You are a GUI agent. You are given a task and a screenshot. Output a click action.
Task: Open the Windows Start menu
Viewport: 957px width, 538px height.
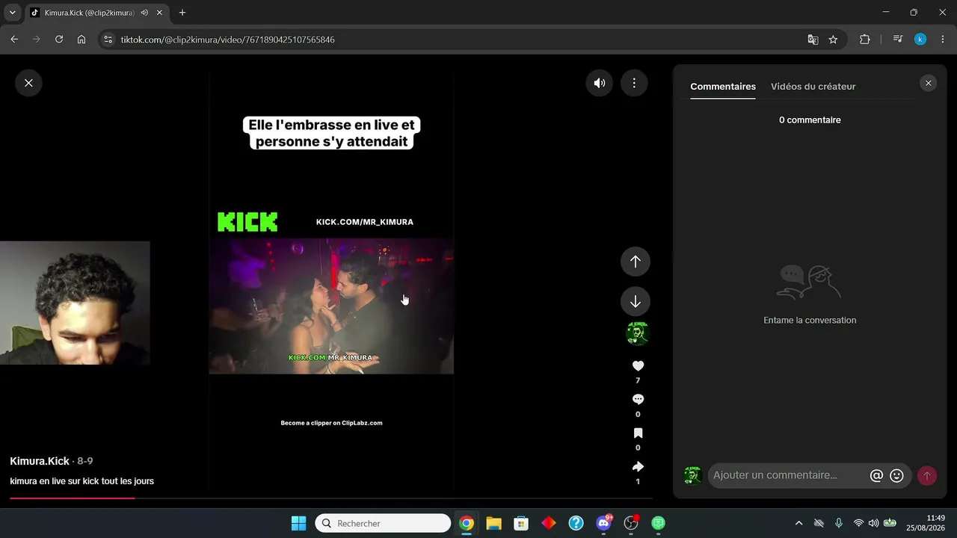click(298, 523)
